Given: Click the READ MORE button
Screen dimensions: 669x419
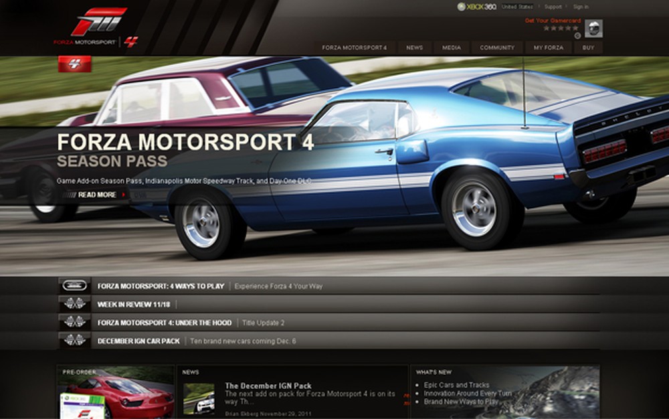Looking at the screenshot, I should pyautogui.click(x=90, y=194).
